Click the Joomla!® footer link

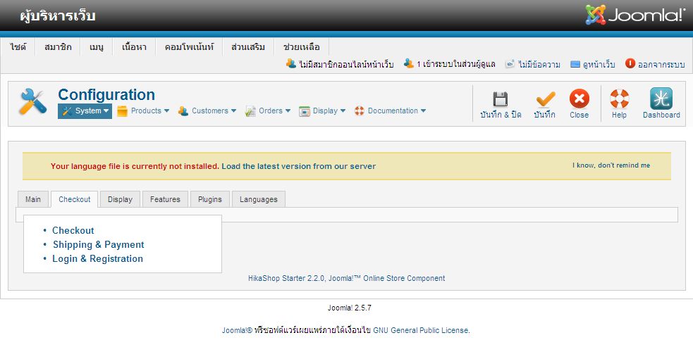(x=237, y=330)
